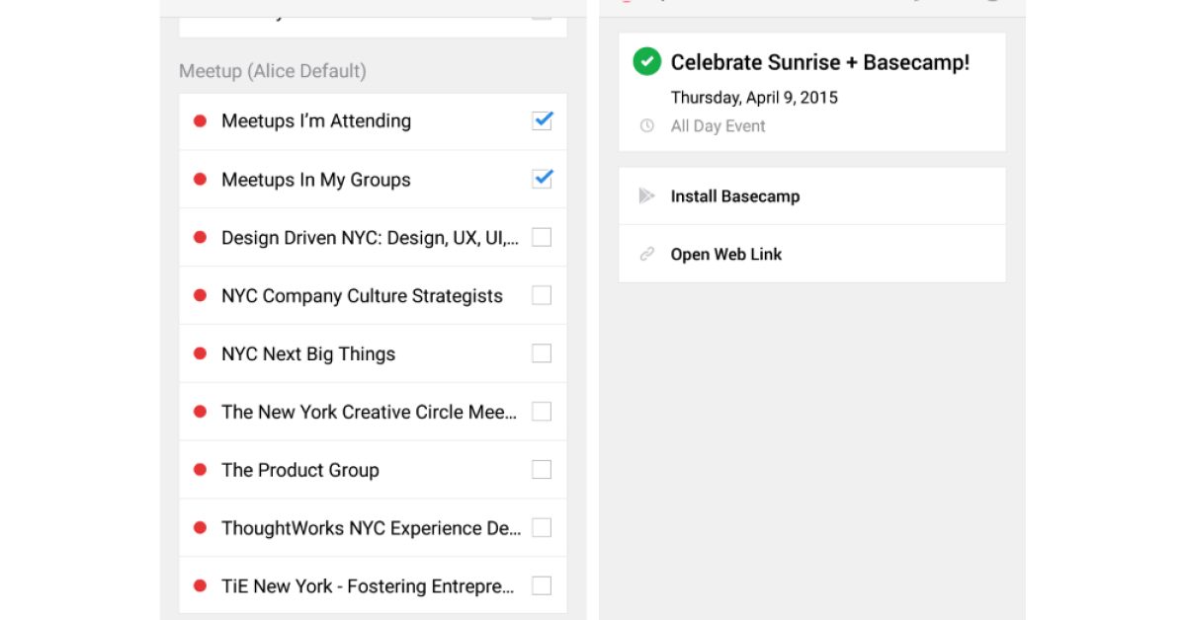Tick The New York Creative Circle checkbox
The height and width of the screenshot is (620, 1186).
tap(542, 412)
